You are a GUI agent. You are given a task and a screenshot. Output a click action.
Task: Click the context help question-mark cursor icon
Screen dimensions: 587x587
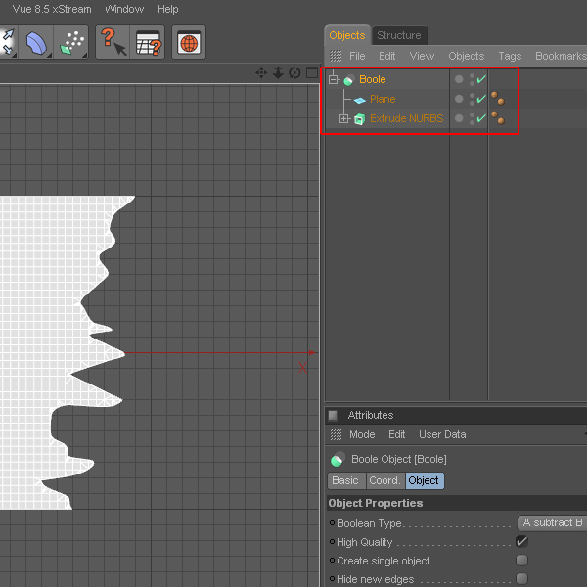click(113, 42)
